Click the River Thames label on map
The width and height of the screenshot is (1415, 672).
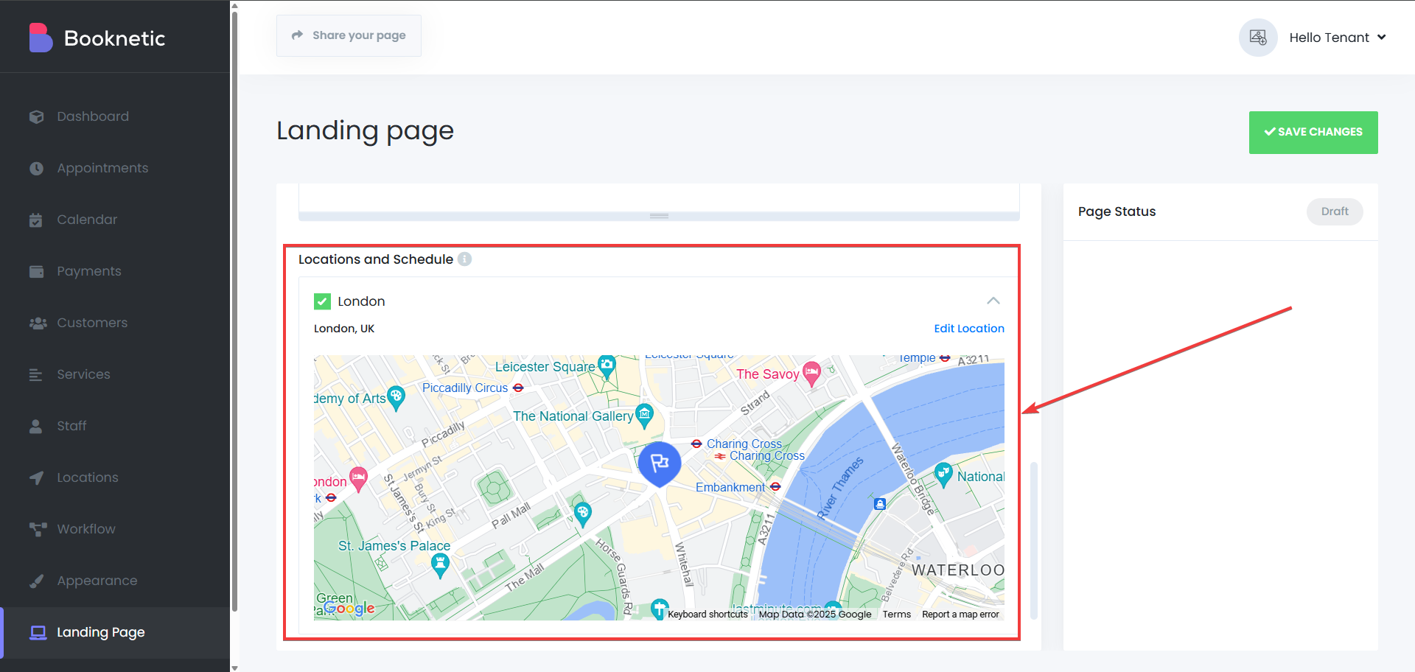(839, 488)
